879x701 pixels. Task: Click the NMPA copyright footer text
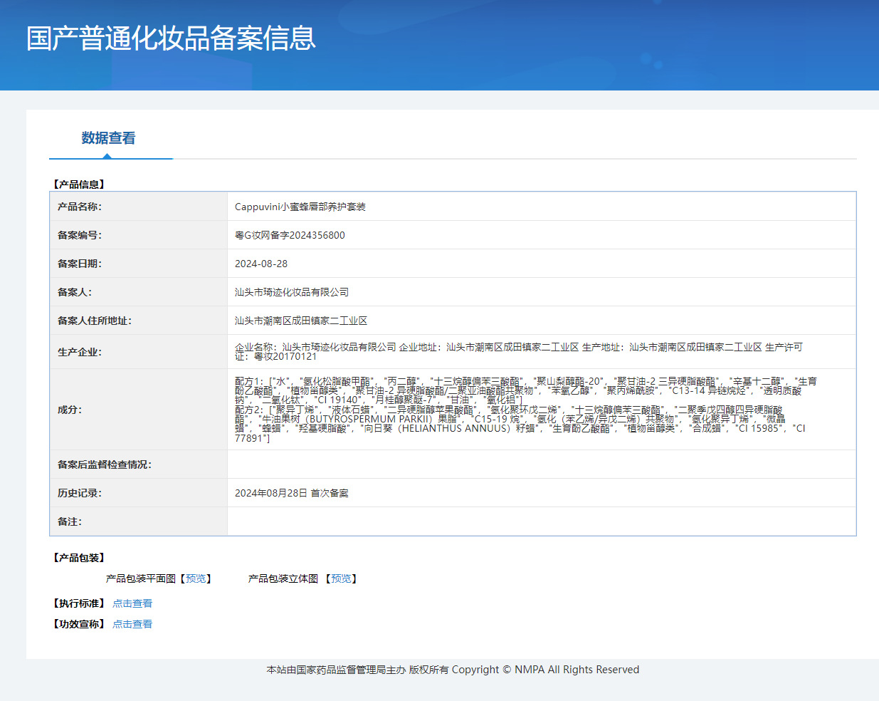(453, 670)
